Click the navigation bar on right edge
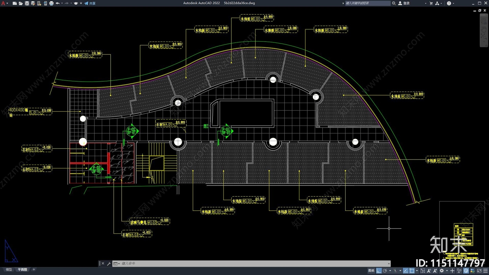The width and height of the screenshot is (489, 275). pos(484,30)
